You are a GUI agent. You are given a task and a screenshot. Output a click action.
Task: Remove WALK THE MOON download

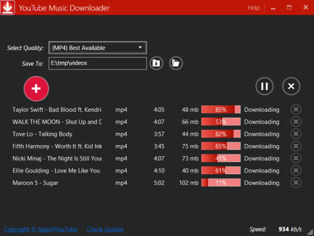(296, 122)
